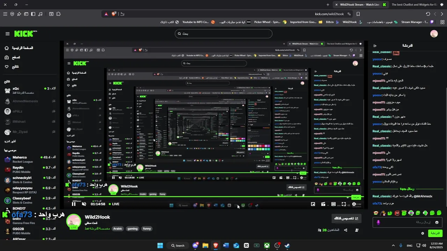Click the Customize your channel button
This screenshot has height=251, width=447.
(x=346, y=219)
